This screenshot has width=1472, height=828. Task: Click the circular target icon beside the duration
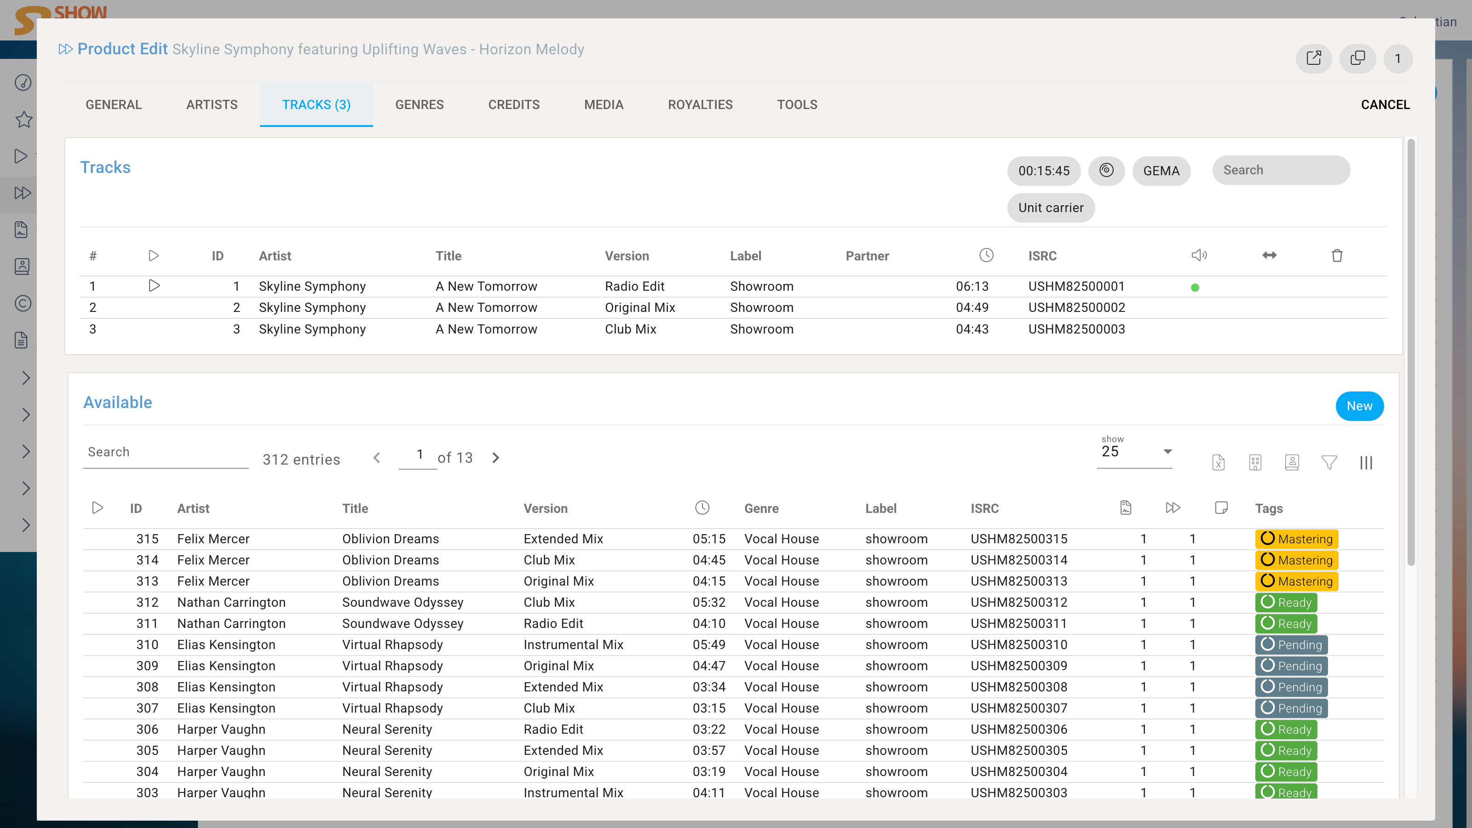point(1106,170)
